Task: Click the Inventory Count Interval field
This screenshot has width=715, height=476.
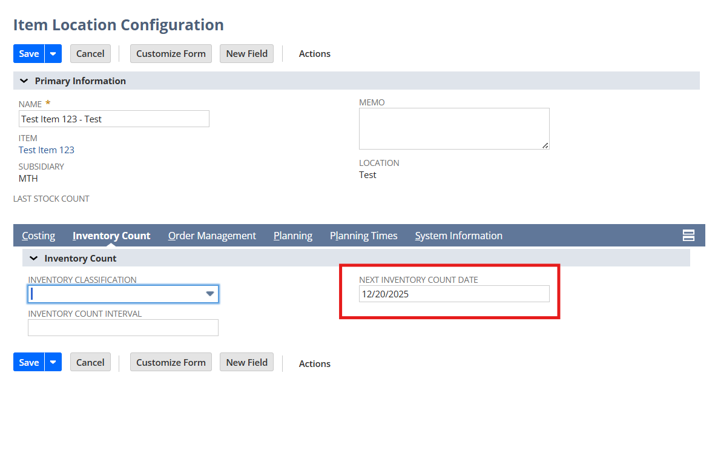Action: coord(123,328)
